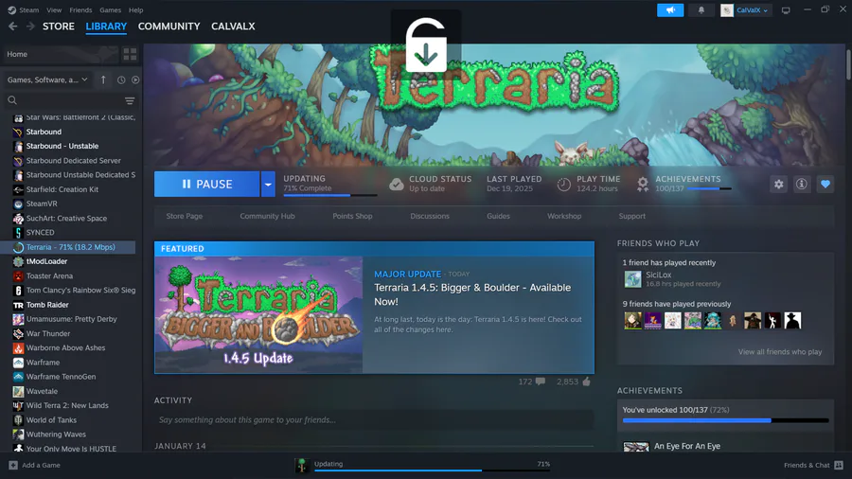Switch to the STORE tab
Viewport: 852px width, 479px height.
(x=59, y=27)
